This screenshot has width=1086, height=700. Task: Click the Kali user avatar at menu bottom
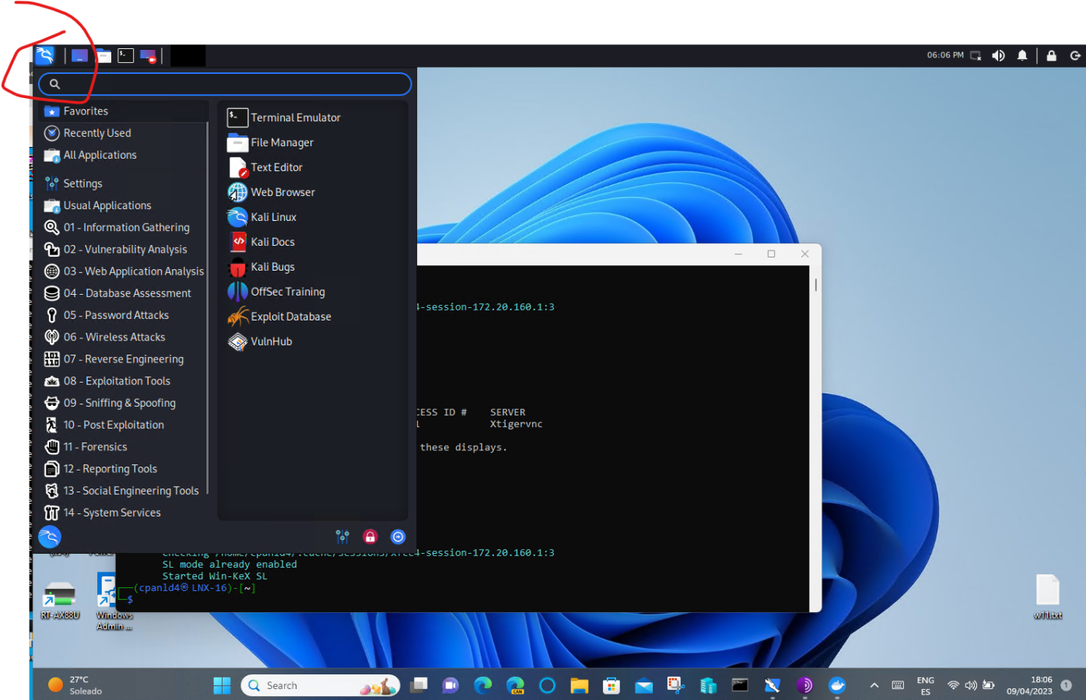point(50,537)
